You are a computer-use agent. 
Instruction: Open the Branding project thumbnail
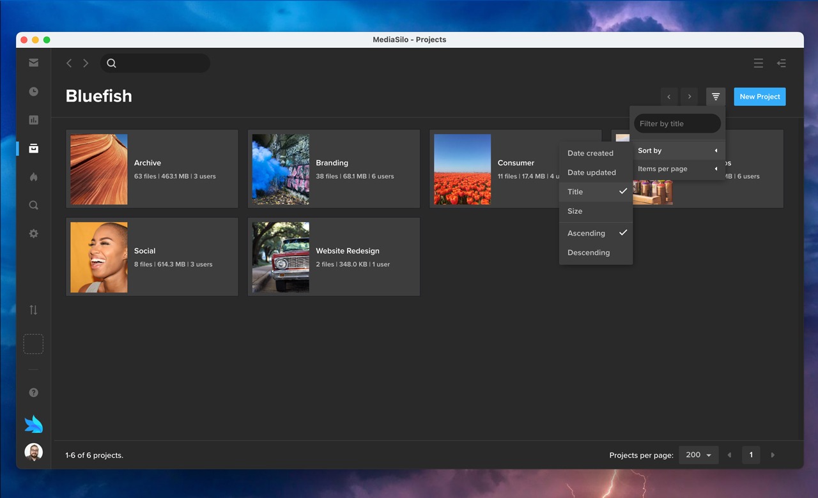281,169
